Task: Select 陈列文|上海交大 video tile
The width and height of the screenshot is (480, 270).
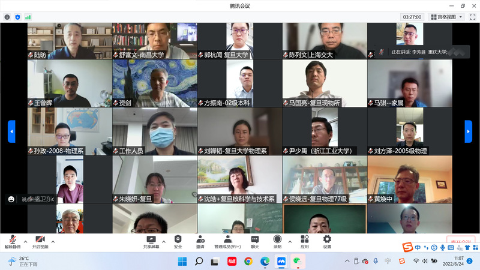Action: pyautogui.click(x=325, y=41)
